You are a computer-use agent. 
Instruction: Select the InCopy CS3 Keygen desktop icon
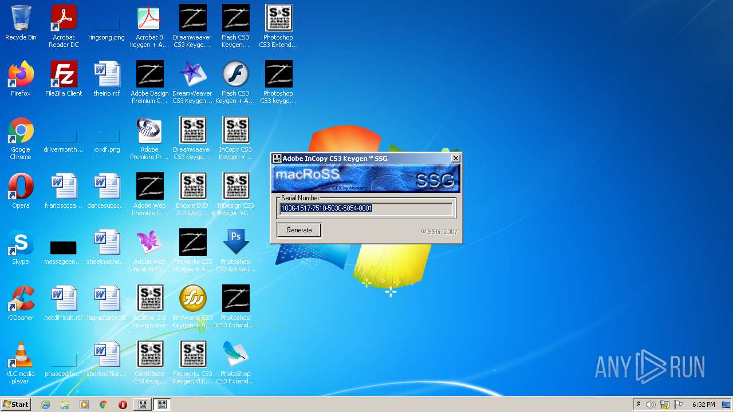(x=235, y=139)
